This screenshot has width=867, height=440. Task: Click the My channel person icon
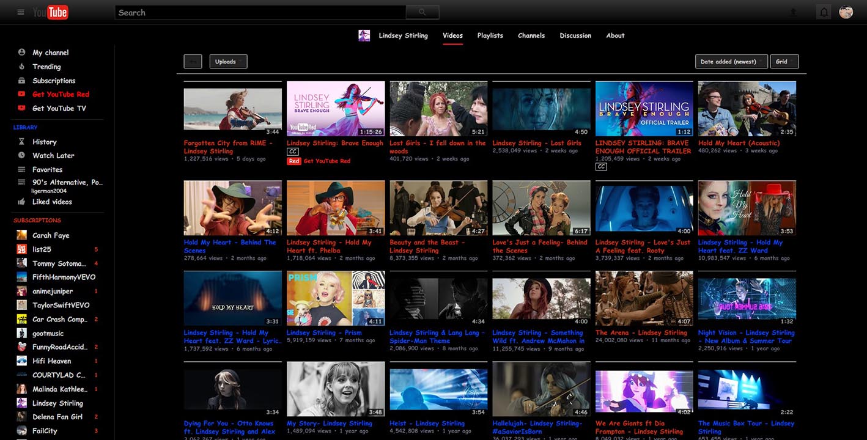click(22, 53)
